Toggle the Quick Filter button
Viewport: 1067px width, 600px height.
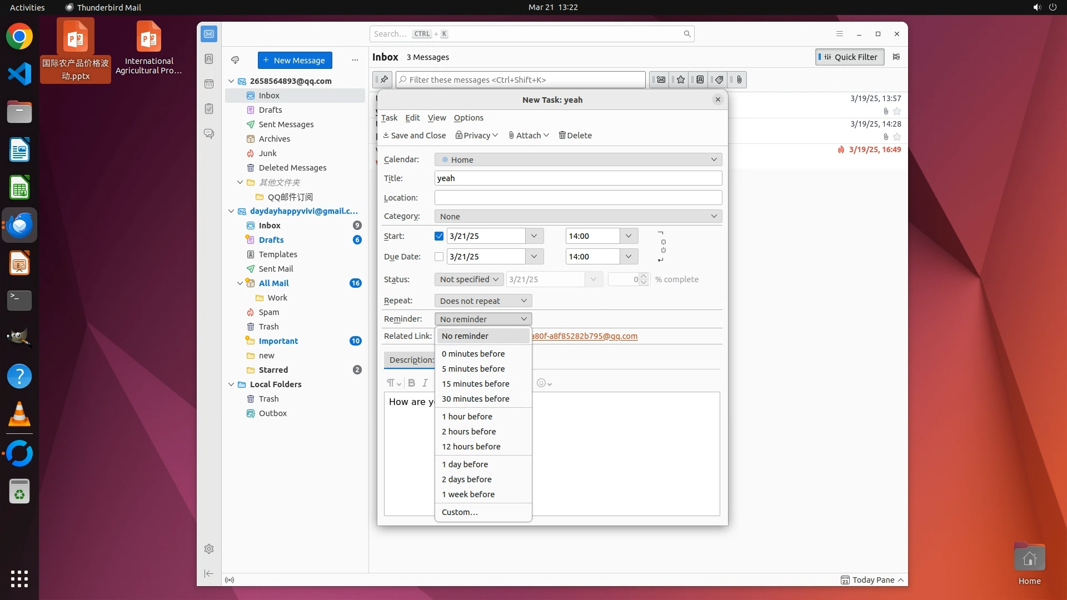coord(850,57)
